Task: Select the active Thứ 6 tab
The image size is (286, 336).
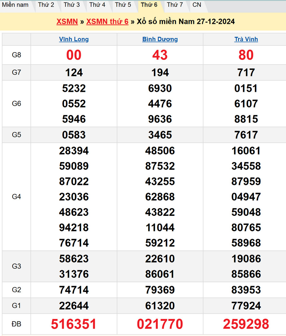Action: tap(149, 5)
